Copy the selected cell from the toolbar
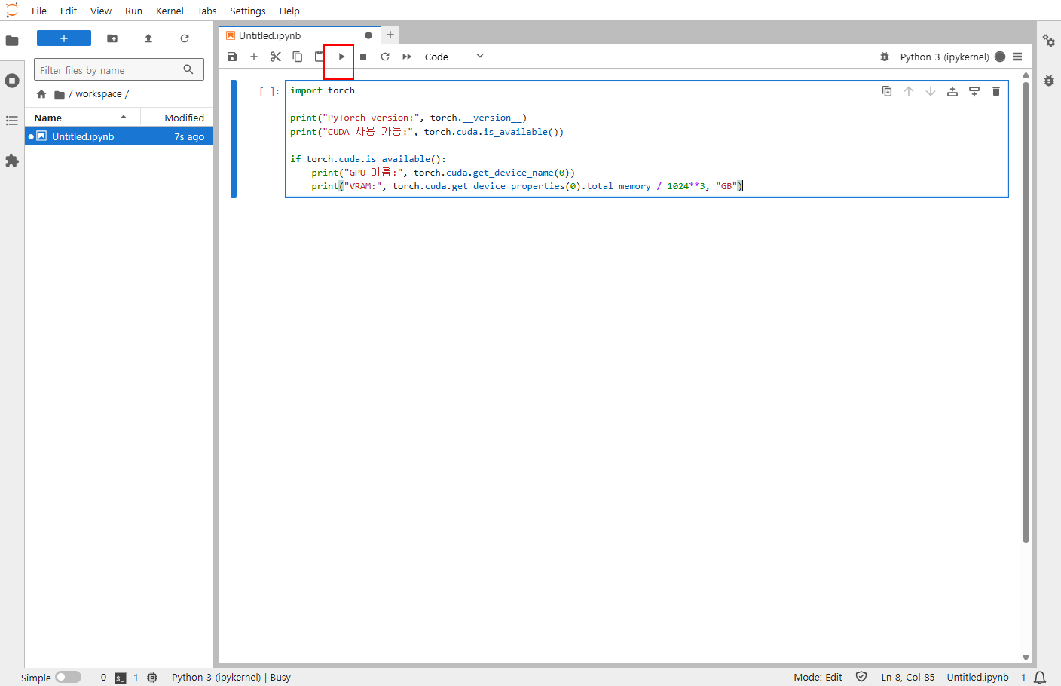 click(298, 57)
